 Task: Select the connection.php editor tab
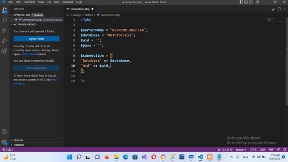tap(80, 9)
